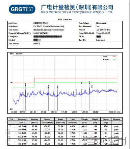This screenshot has width=130, height=149.
Task: Select table row 1 frequency 148.3400
Action: tap(22, 126)
